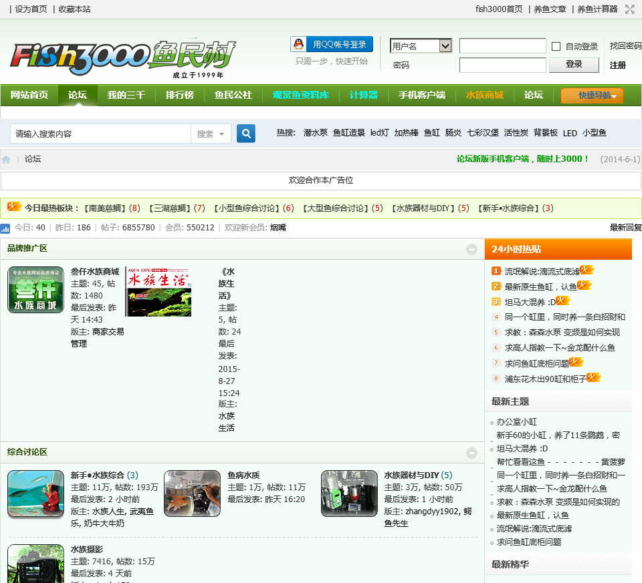Open the 搜索 type dropdown
Screen dimensions: 642x583
211,134
